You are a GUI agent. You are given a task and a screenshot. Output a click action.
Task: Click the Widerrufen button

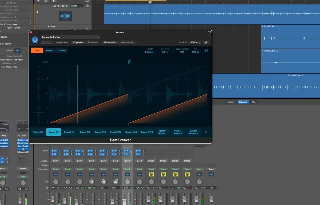tap(110, 43)
